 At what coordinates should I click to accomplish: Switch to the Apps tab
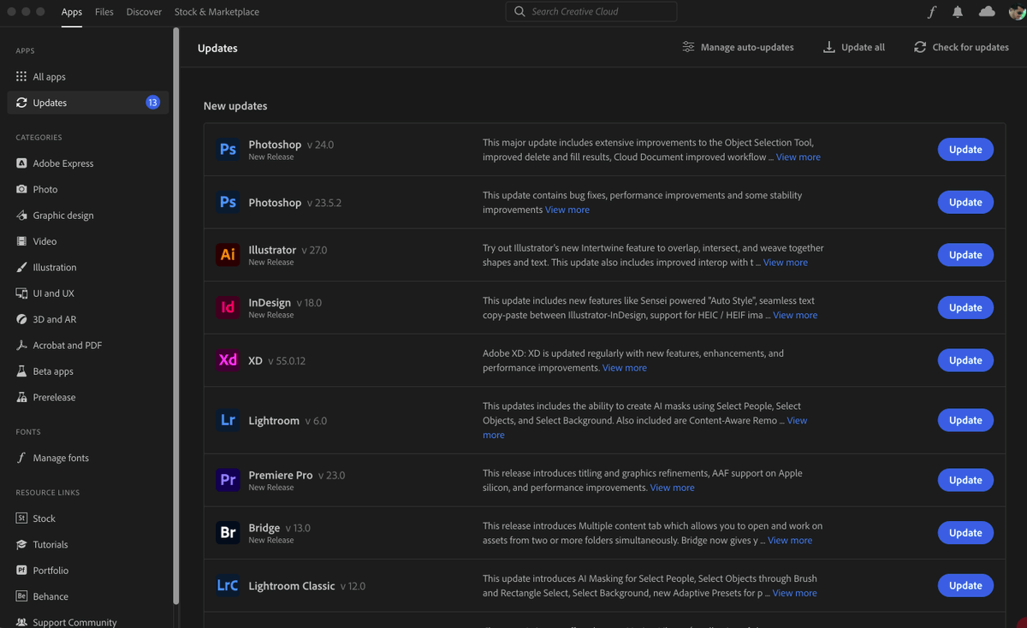tap(72, 12)
